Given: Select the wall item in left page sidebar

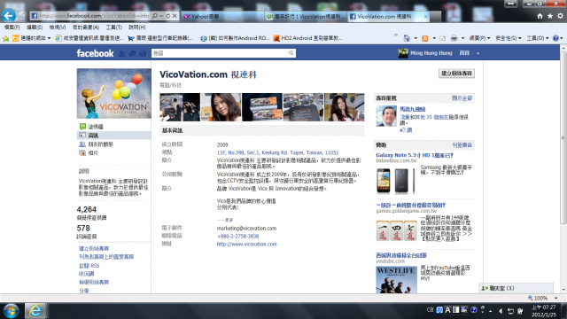Looking at the screenshot, I should (x=114, y=127).
